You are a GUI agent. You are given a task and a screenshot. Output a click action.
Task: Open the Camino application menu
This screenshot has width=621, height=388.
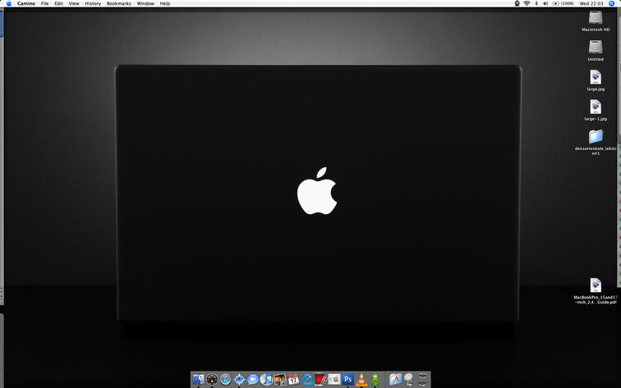click(x=26, y=3)
